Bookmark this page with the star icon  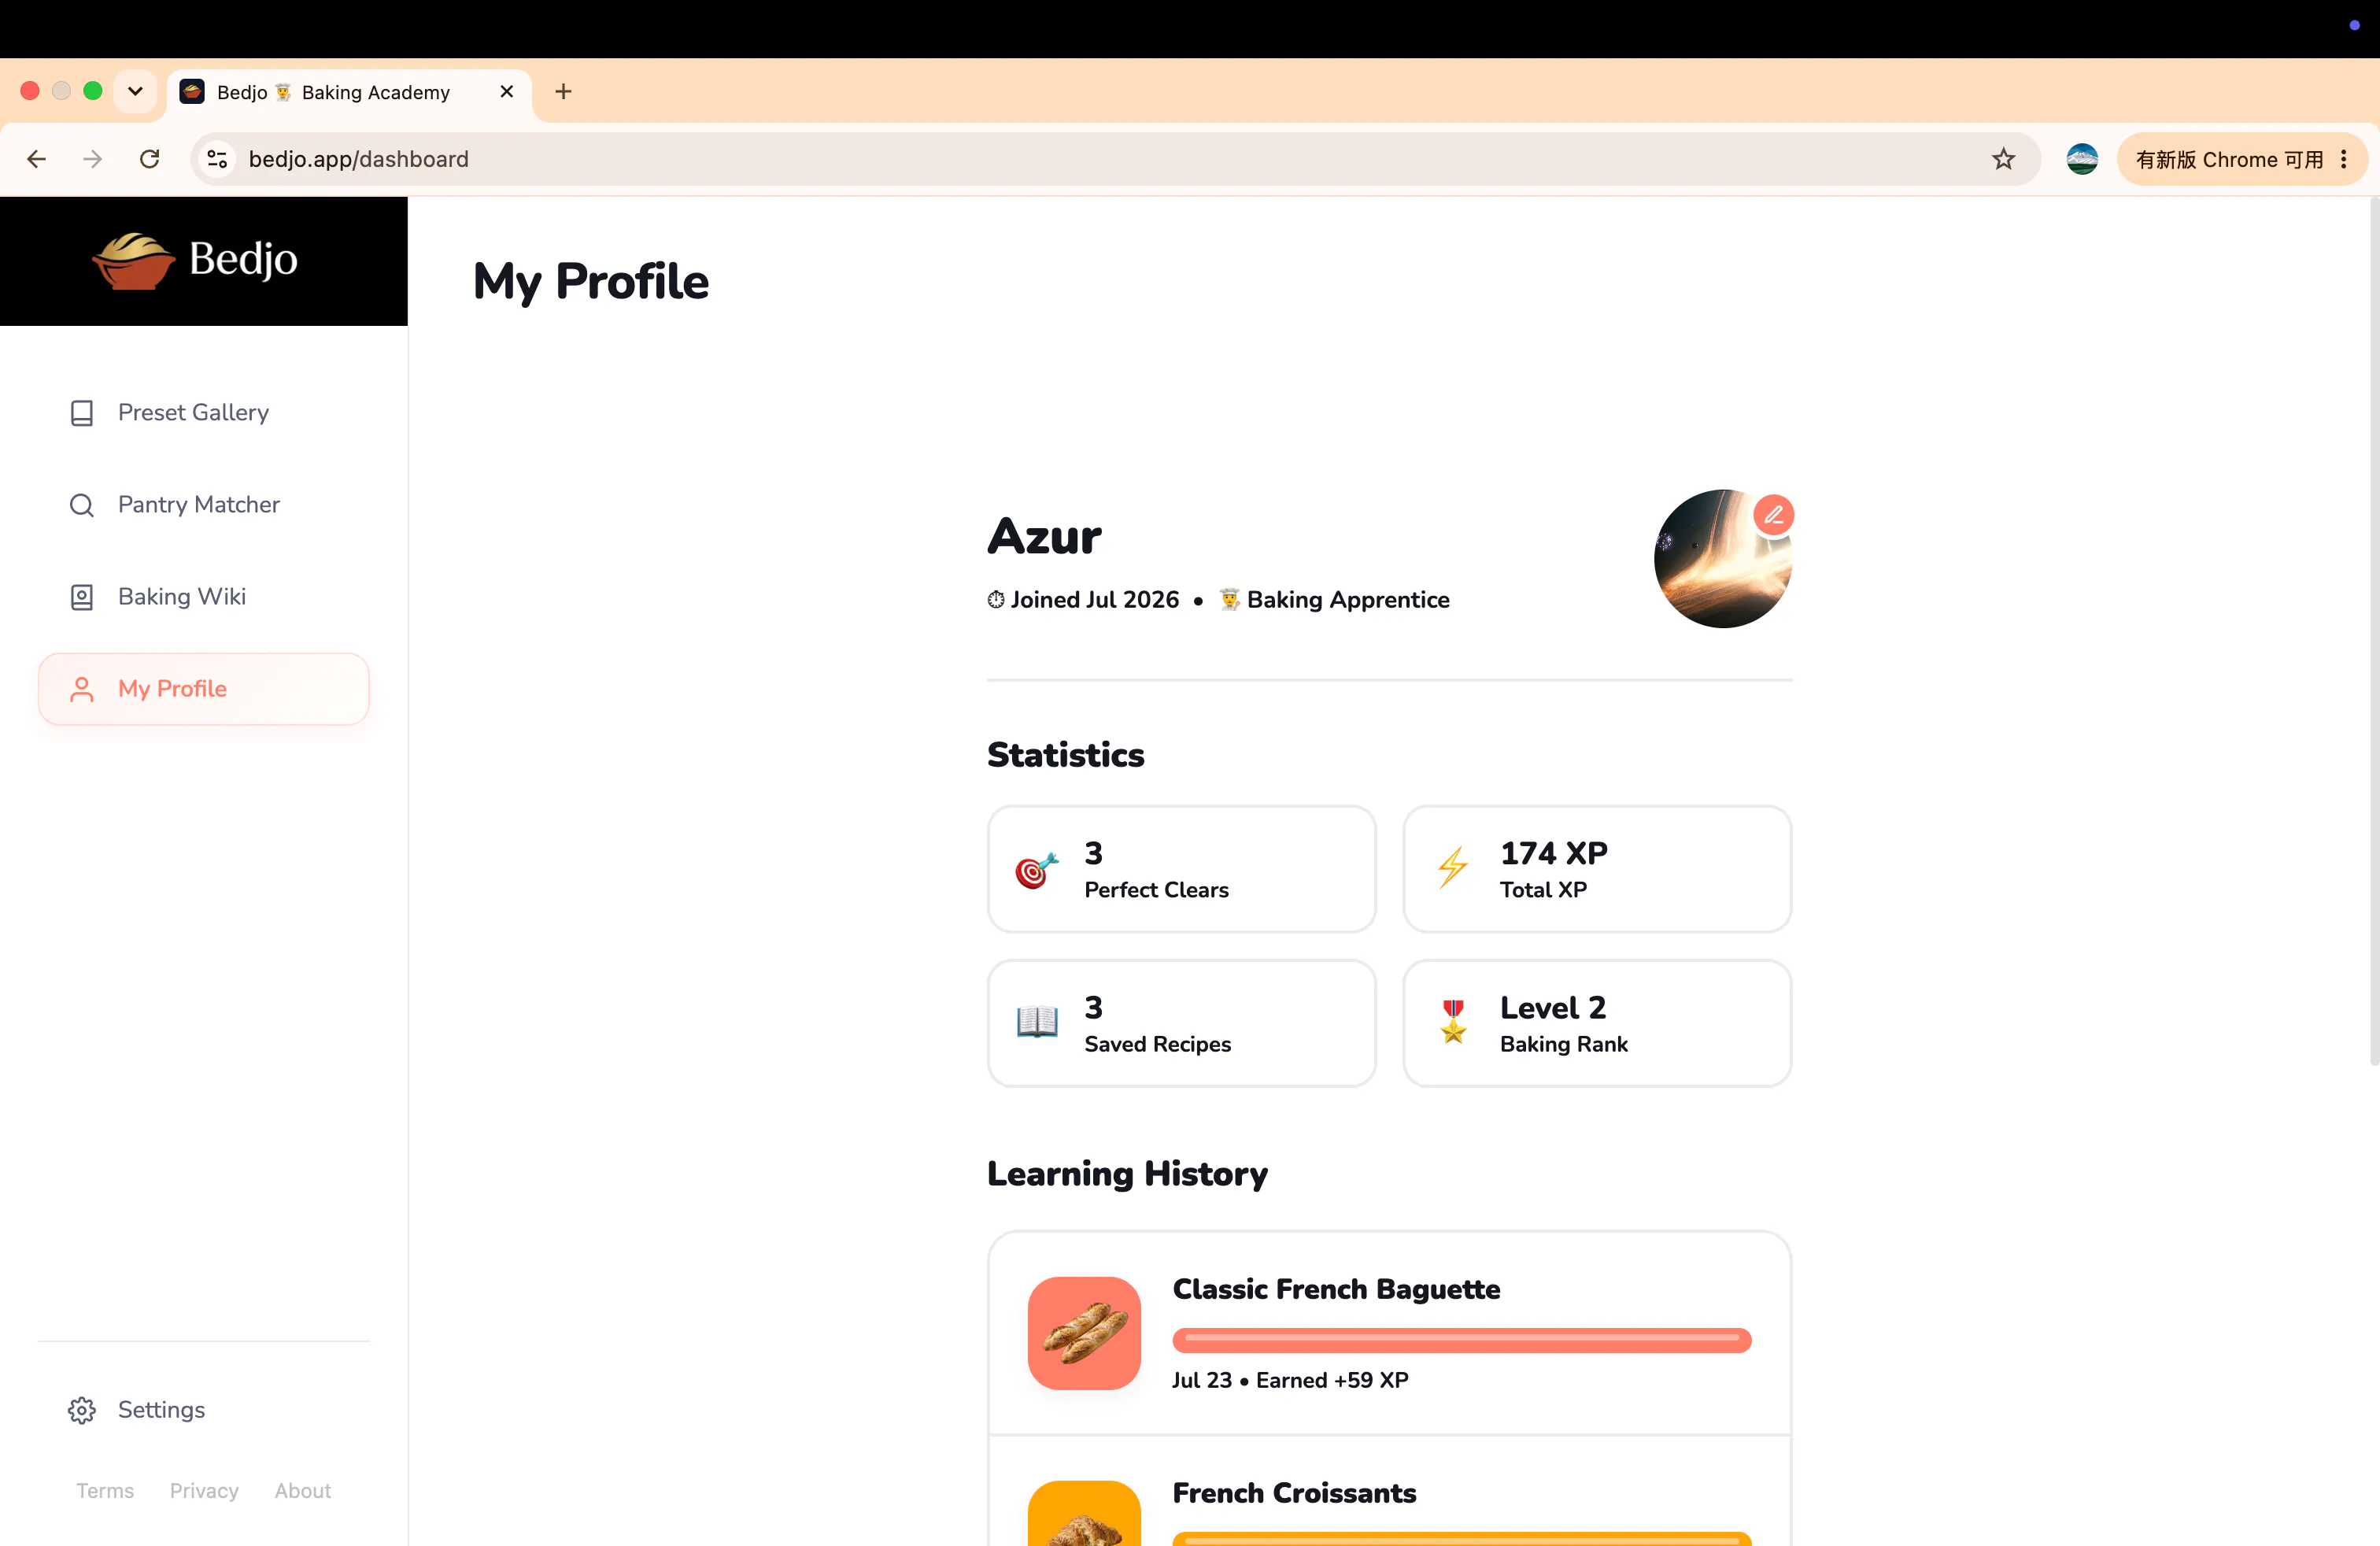(x=2003, y=159)
